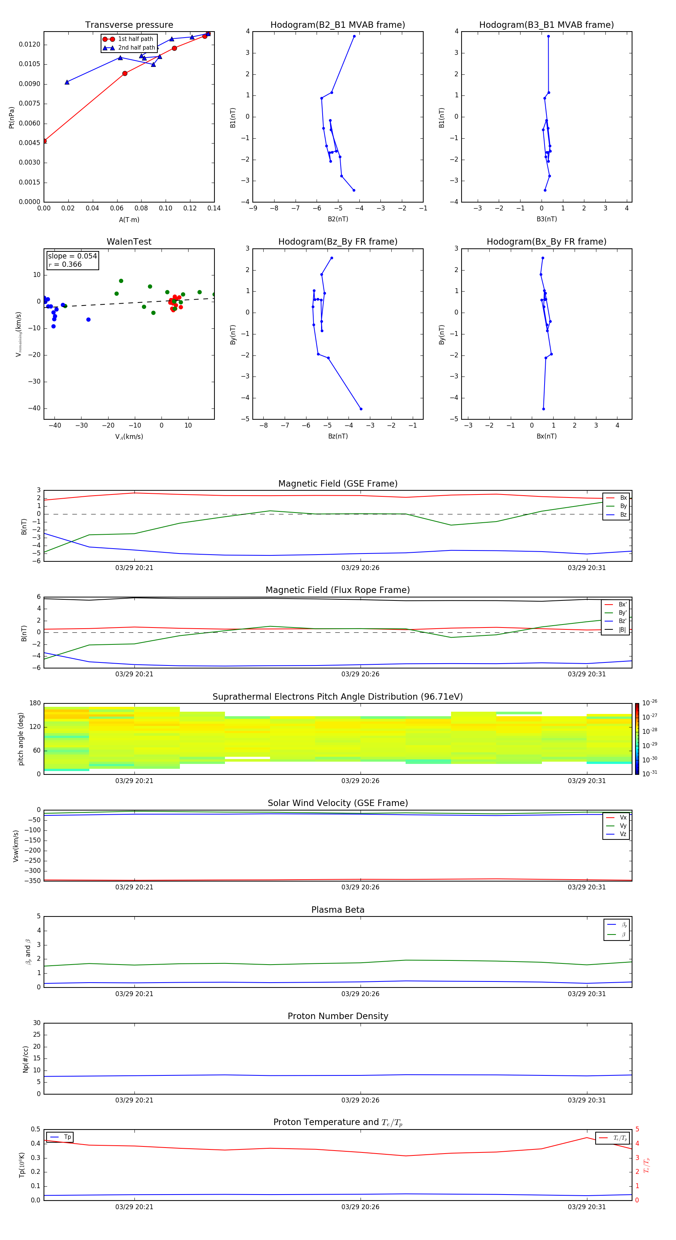Click the '2nd half path' legend entry
The height and width of the screenshot is (1240, 676).
tap(129, 48)
